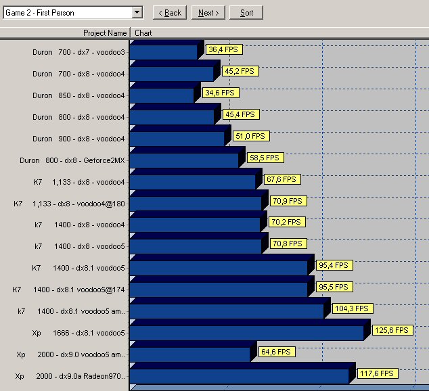This screenshot has width=429, height=391.
Task: Click the 51,0 FPS value label
Action: coord(251,136)
